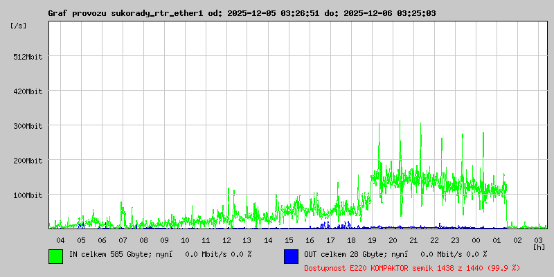554x277 pixels.
Task: Click the 200Mbit y-axis label
Action: point(28,161)
